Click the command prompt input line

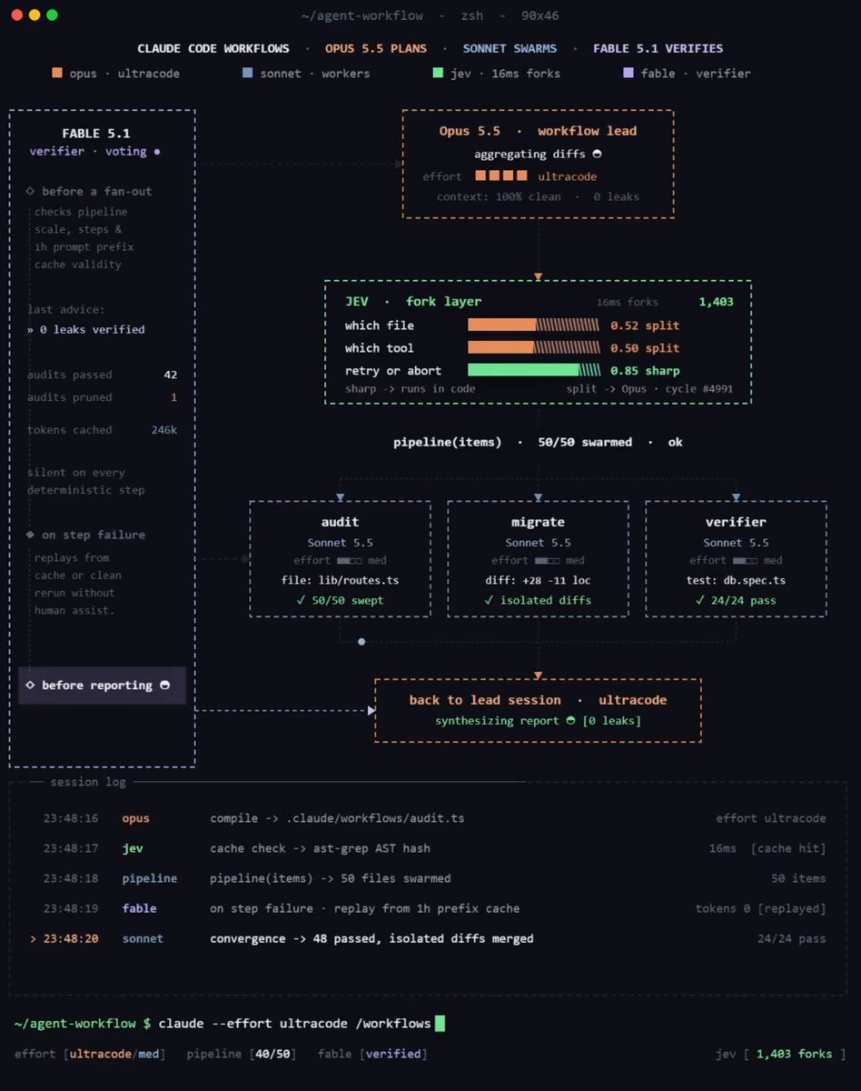click(x=230, y=1024)
